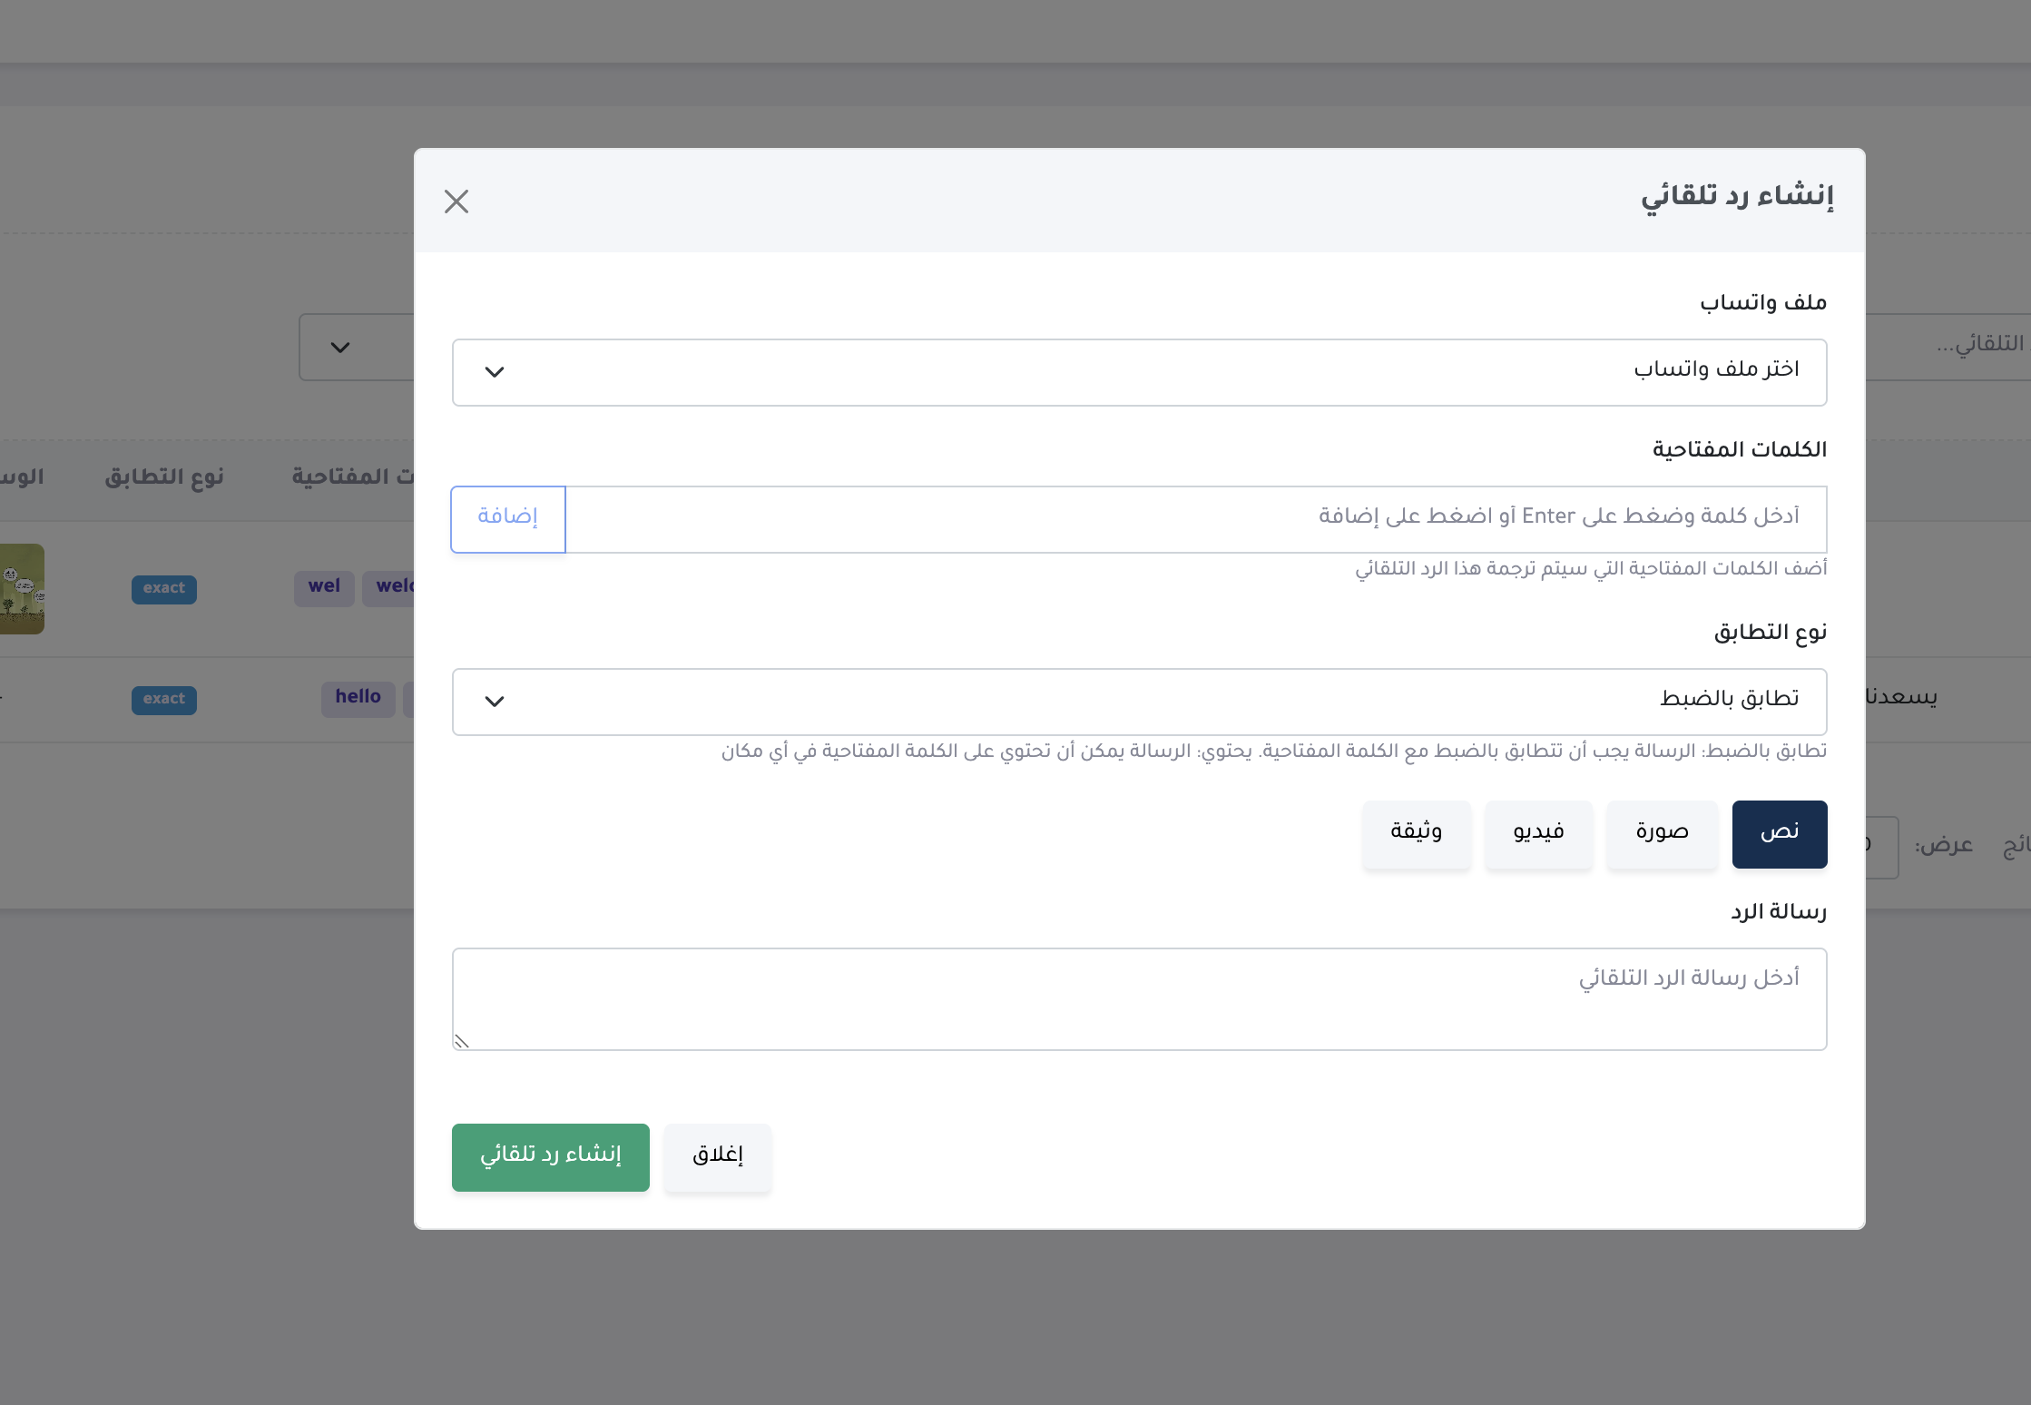Image resolution: width=2031 pixels, height=1405 pixels.
Task: Click the إغلاق button
Action: tap(717, 1156)
